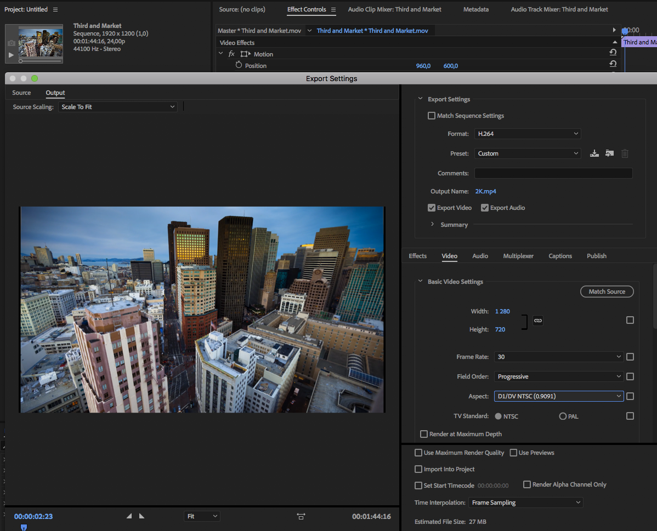Viewport: 657px width, 531px height.
Task: Enable Match Sequence Settings checkbox
Action: coord(432,116)
